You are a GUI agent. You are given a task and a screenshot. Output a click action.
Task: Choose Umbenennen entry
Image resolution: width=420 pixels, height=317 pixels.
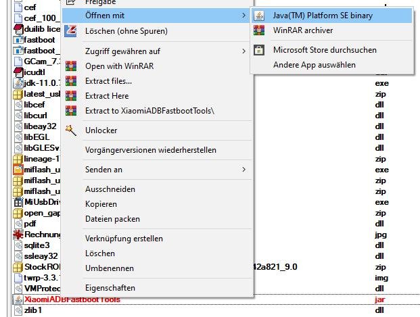point(158,268)
